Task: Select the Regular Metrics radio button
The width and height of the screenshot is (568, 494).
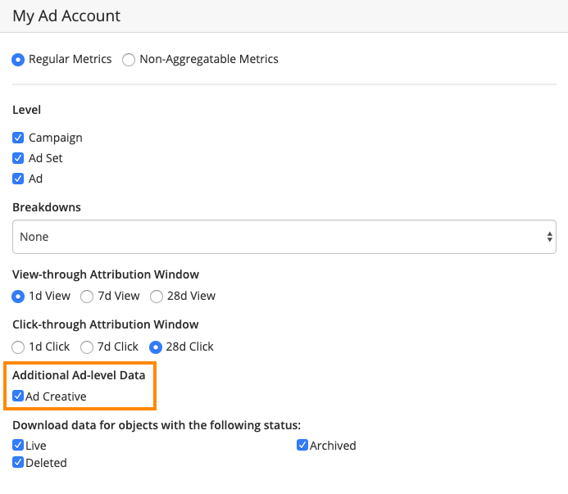Action: point(18,60)
